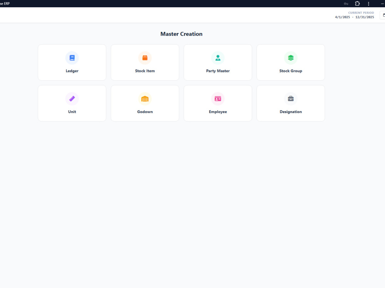Click the CURRENT PERIOD label
Image resolution: width=385 pixels, height=288 pixels.
point(361,13)
